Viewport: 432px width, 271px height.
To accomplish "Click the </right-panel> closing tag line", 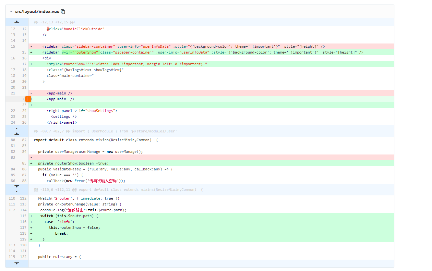I will (211, 122).
